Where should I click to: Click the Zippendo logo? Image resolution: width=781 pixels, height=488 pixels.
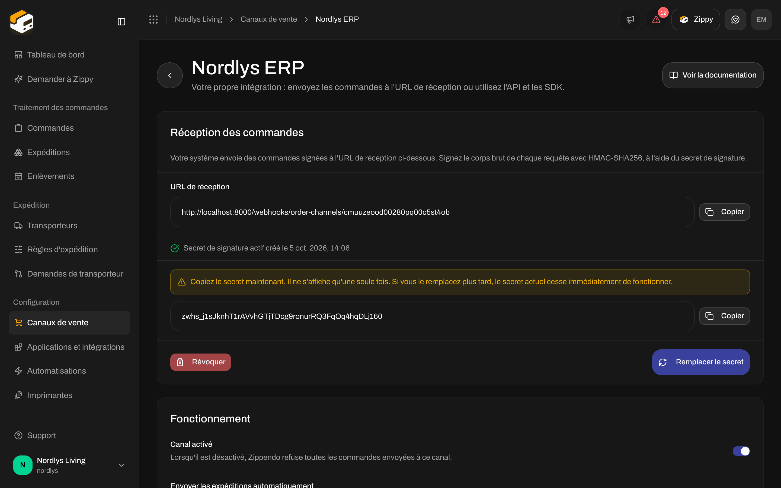[22, 22]
